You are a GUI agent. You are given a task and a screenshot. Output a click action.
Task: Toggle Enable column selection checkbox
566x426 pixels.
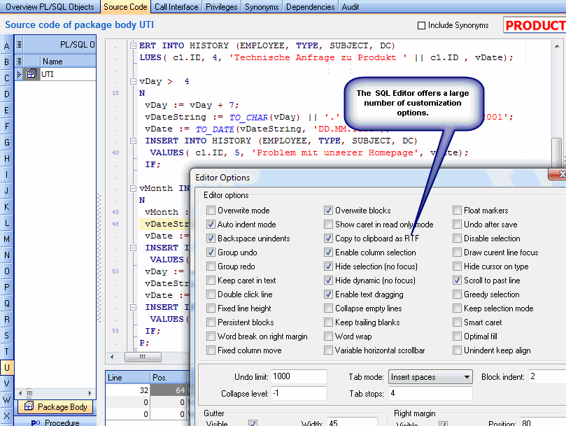click(328, 253)
